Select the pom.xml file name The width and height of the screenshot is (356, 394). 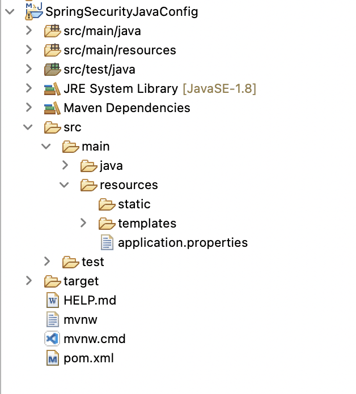point(88,358)
